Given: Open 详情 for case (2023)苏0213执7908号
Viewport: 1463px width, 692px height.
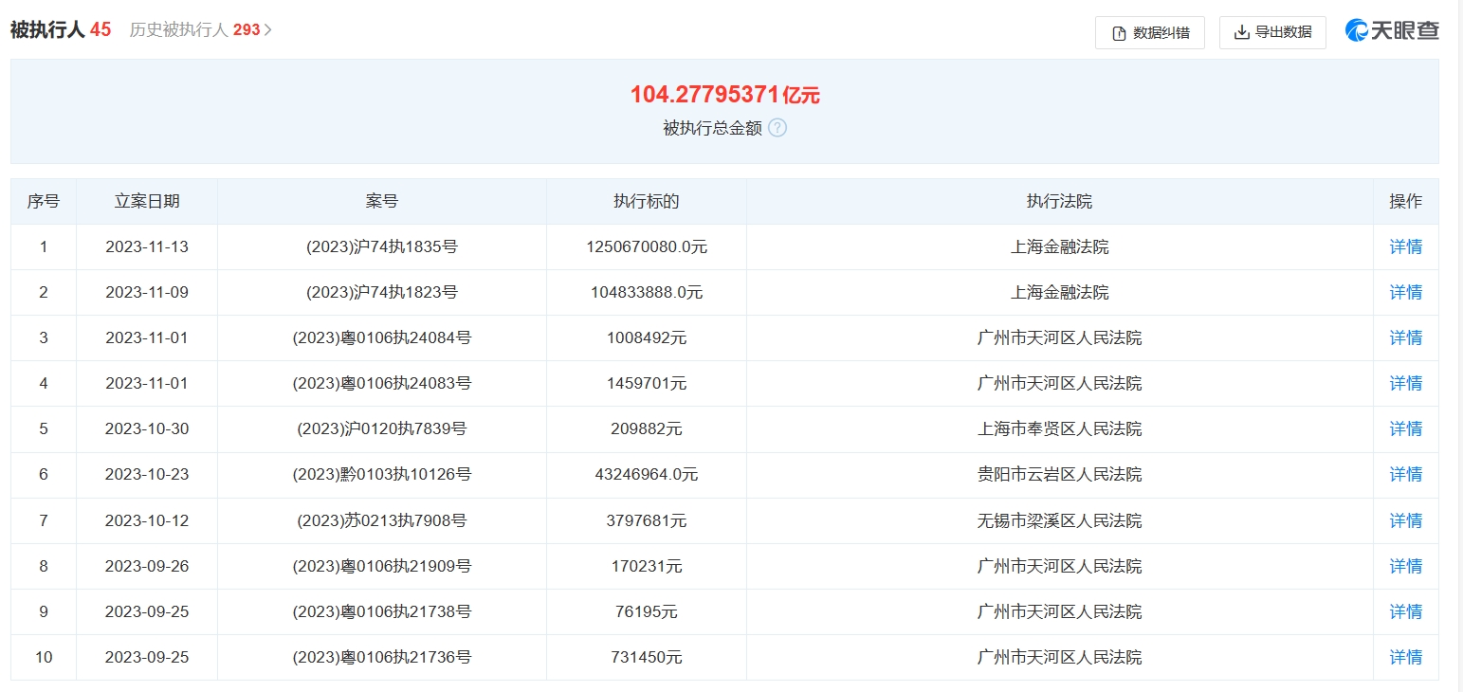Looking at the screenshot, I should pos(1405,519).
